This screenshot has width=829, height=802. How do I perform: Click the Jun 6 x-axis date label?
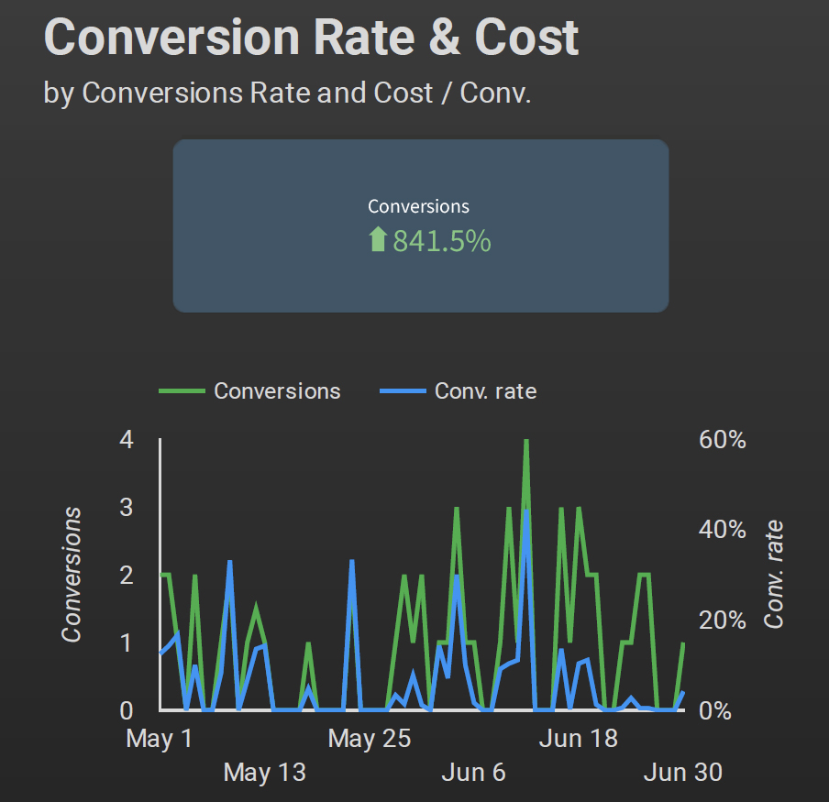(473, 773)
